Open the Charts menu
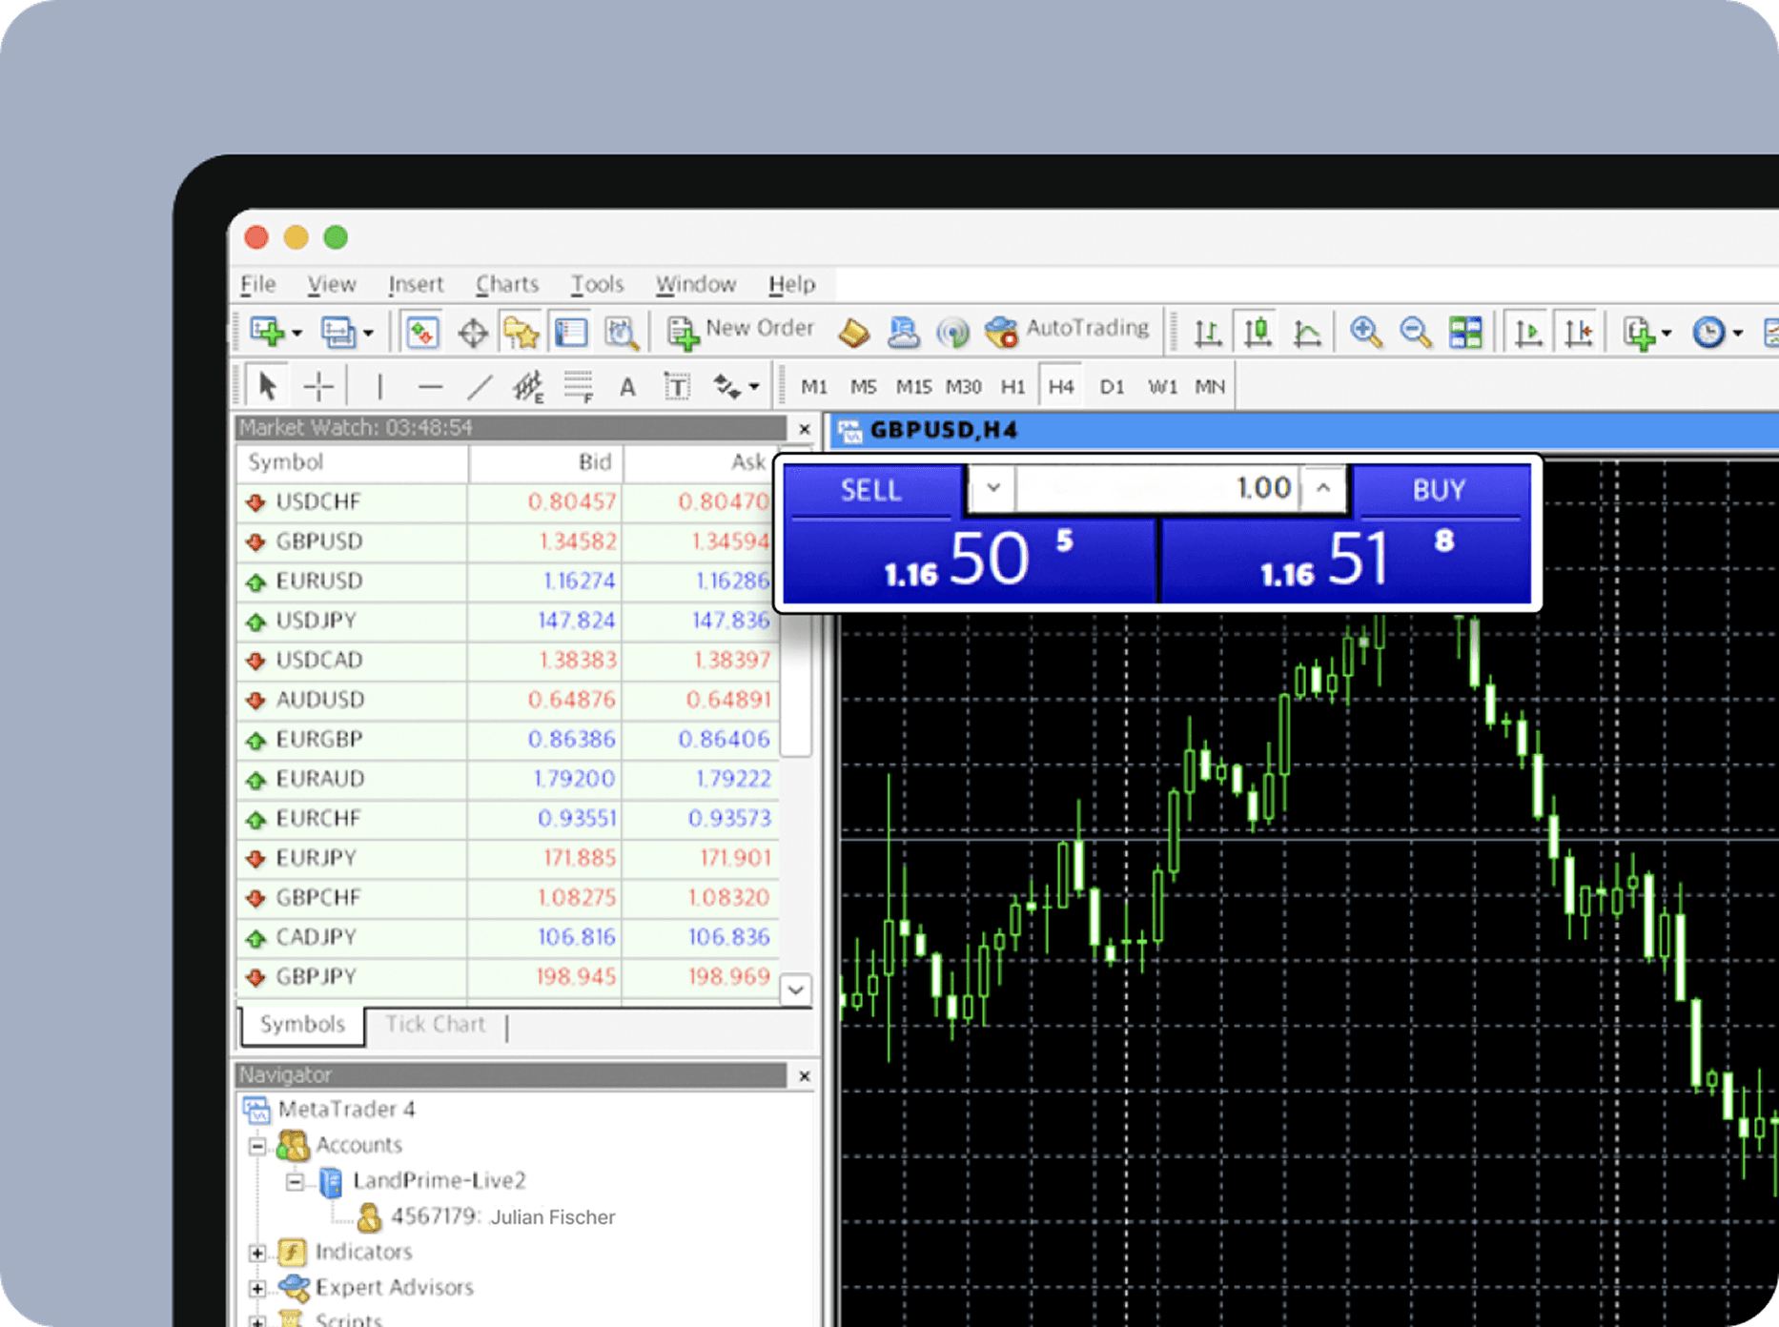1779x1327 pixels. [506, 284]
